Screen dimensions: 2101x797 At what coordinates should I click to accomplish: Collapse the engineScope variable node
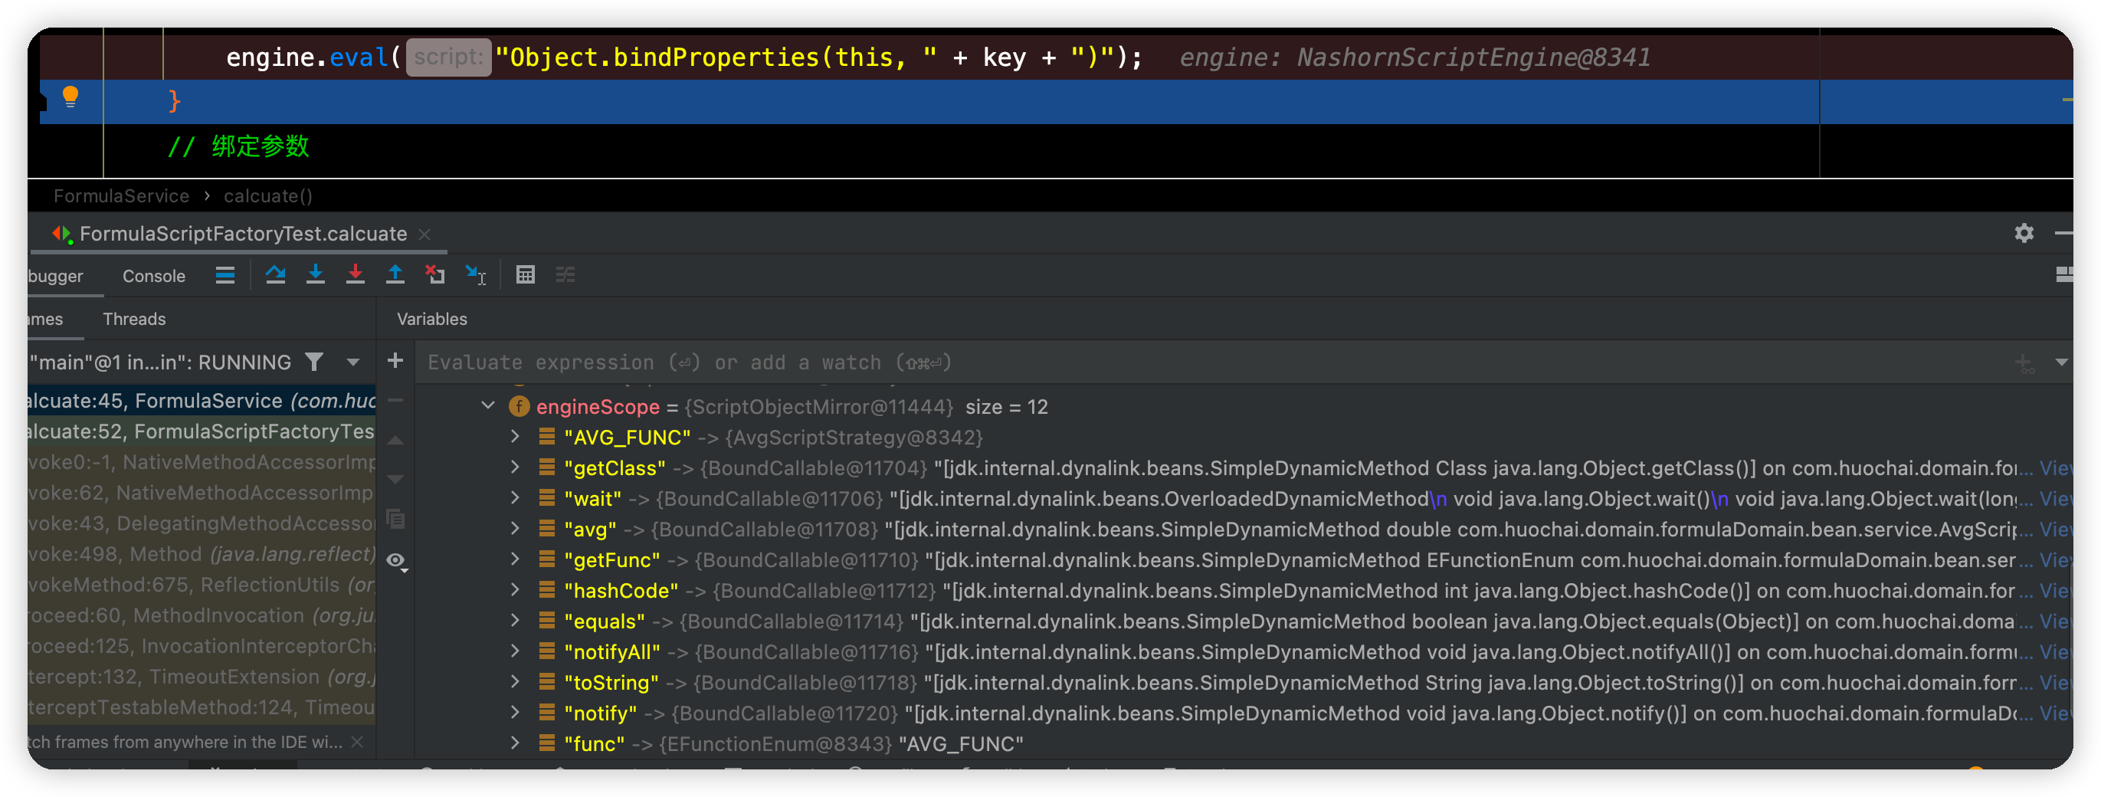[x=488, y=406]
